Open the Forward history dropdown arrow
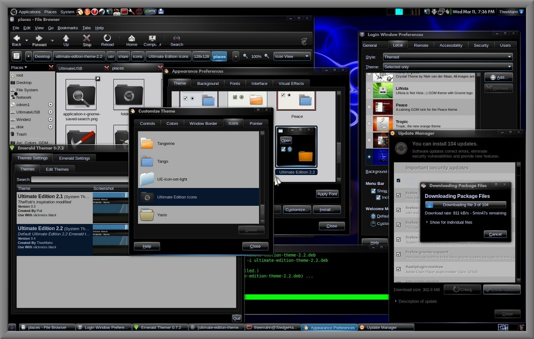The width and height of the screenshot is (534, 339). coord(52,40)
